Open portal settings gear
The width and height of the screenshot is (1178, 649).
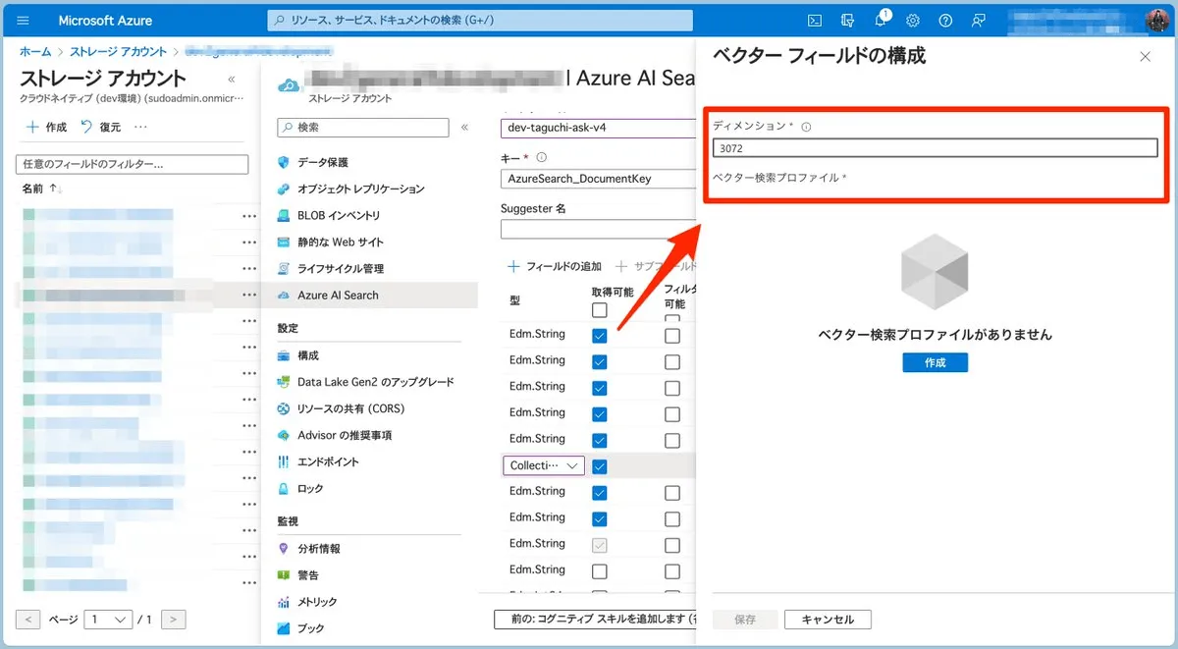point(913,21)
